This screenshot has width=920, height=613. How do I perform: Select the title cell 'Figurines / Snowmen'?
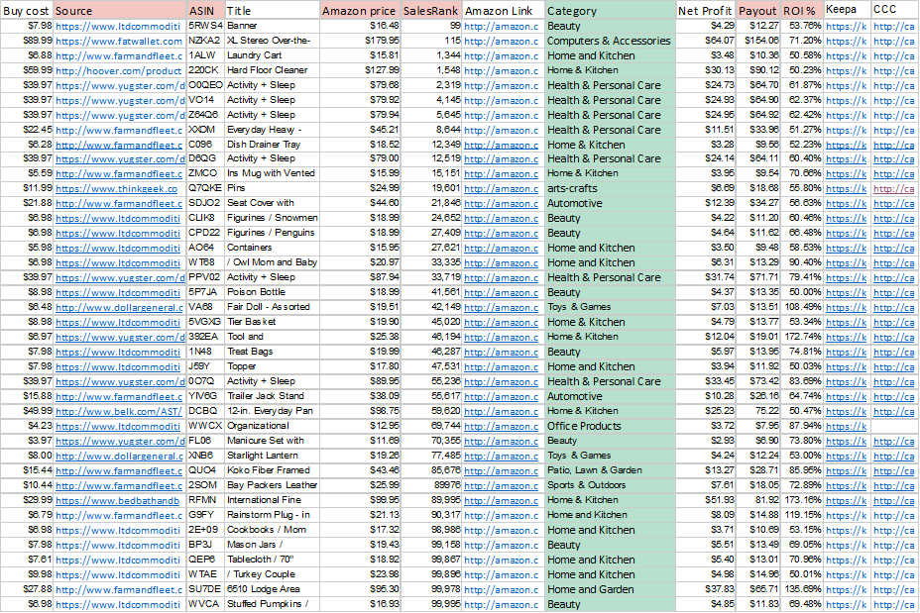point(273,218)
